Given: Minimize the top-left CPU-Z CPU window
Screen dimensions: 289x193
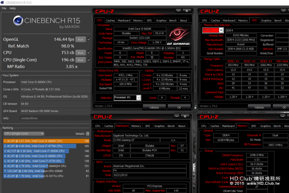Looking at the screenshot, I should click(x=178, y=11).
